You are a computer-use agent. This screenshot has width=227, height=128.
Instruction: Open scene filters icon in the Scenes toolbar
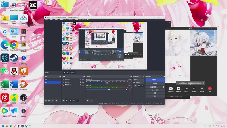coord(52,100)
